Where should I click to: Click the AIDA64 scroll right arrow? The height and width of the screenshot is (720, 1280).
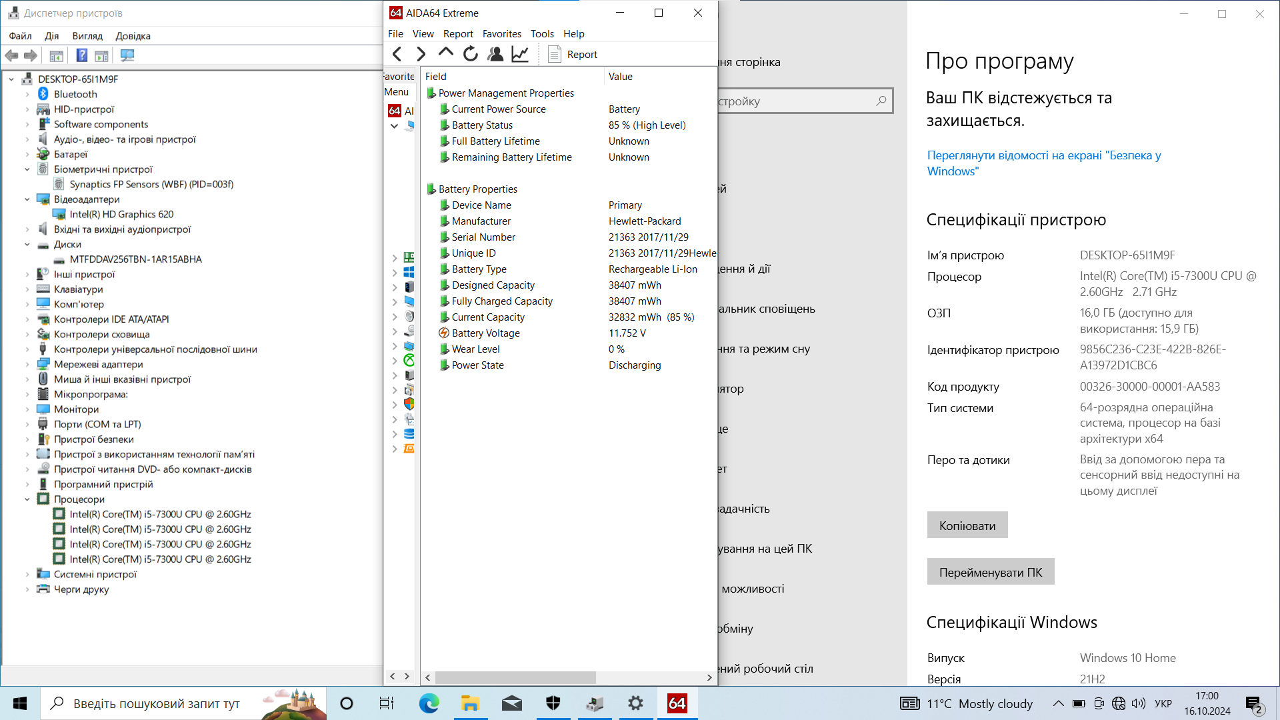(709, 677)
